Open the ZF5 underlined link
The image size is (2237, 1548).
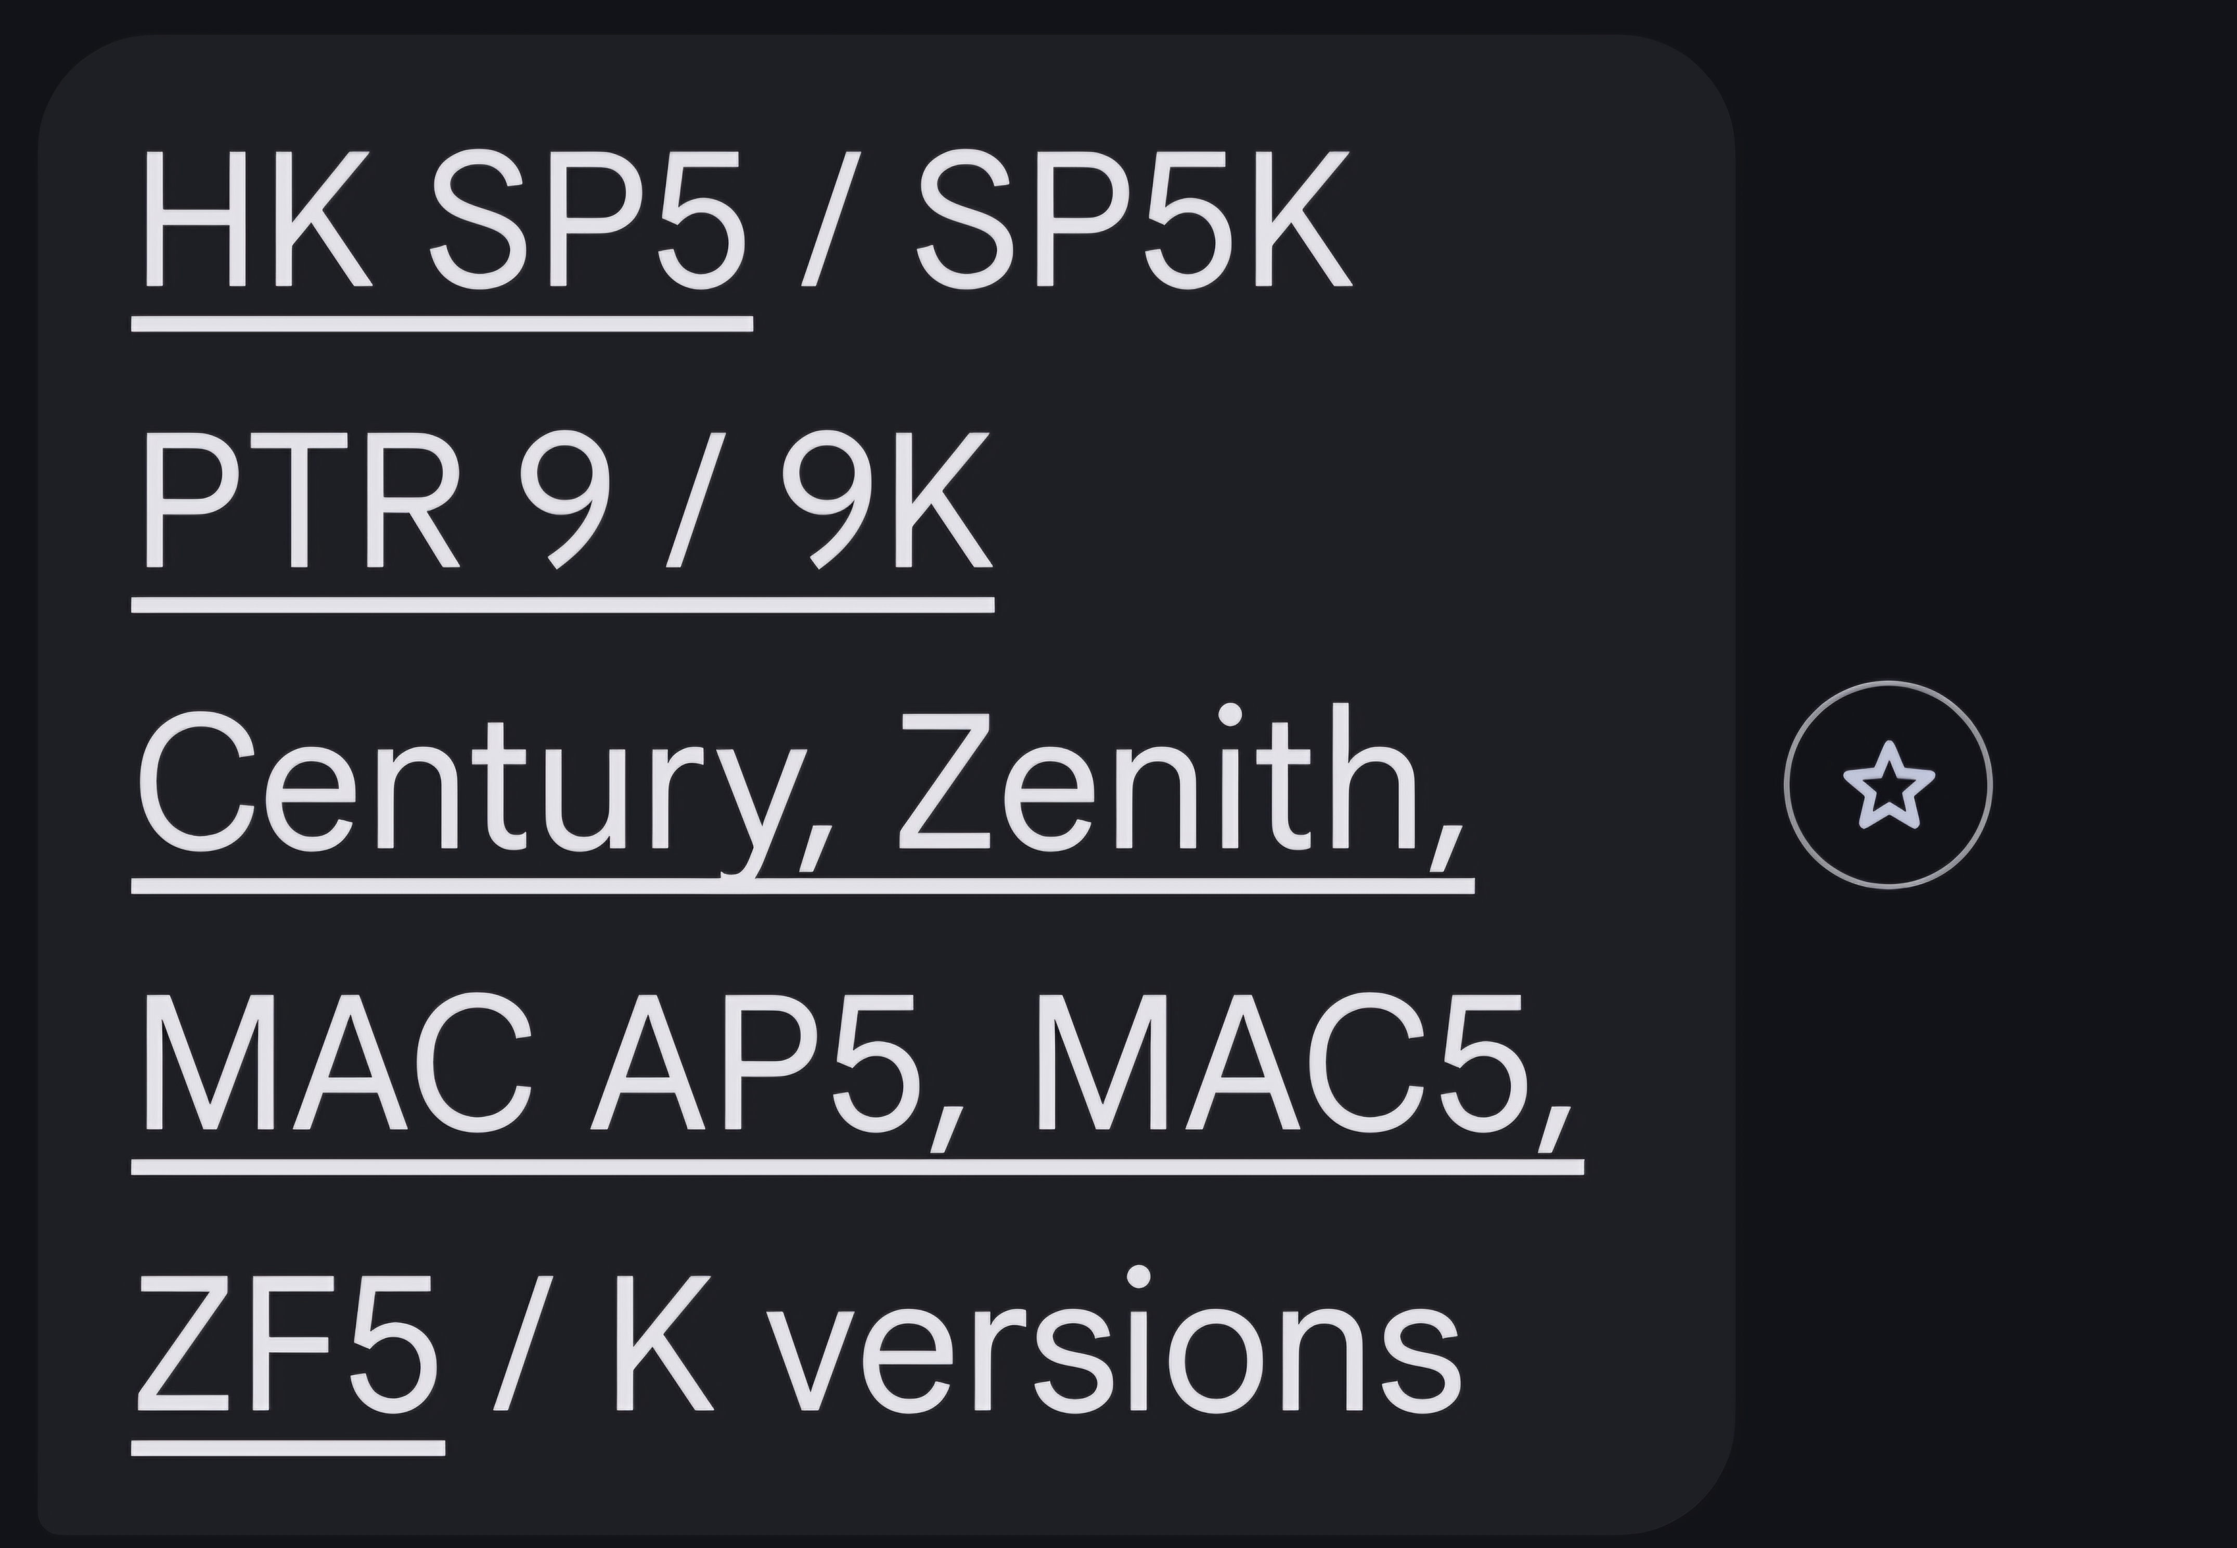(288, 1344)
